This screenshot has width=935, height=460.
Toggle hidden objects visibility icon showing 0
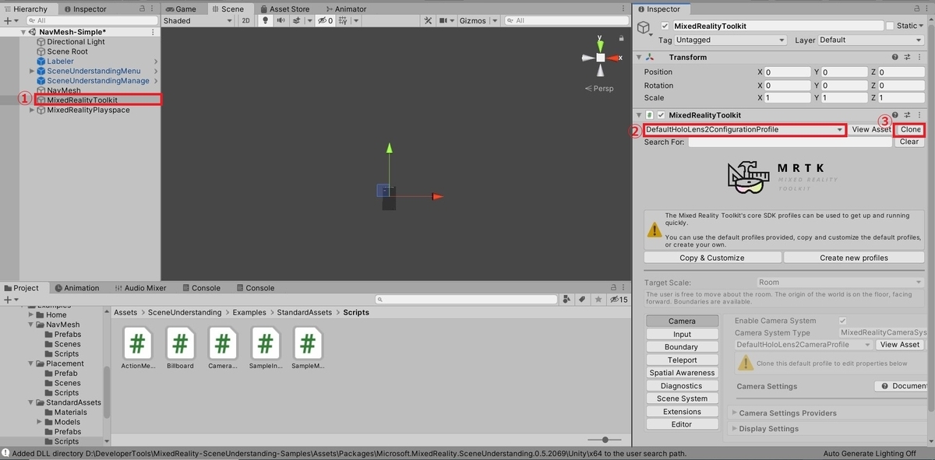325,21
